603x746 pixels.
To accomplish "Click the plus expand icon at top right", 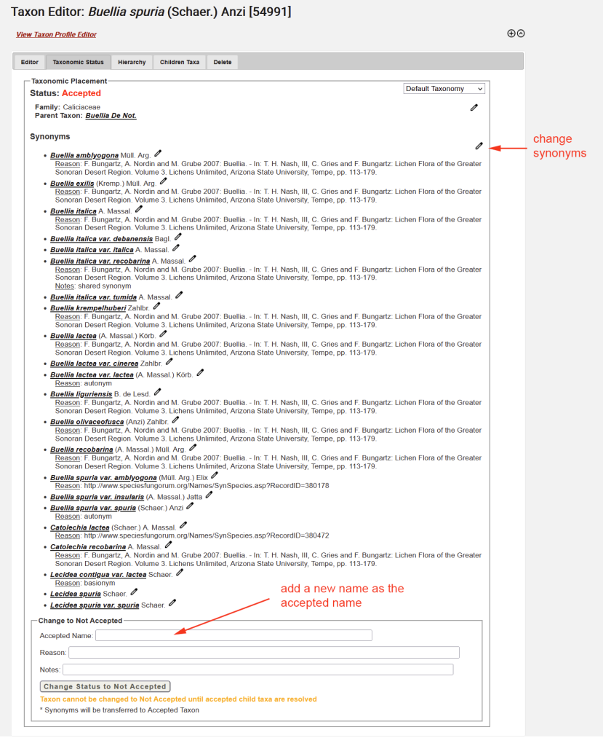I will pos(511,34).
